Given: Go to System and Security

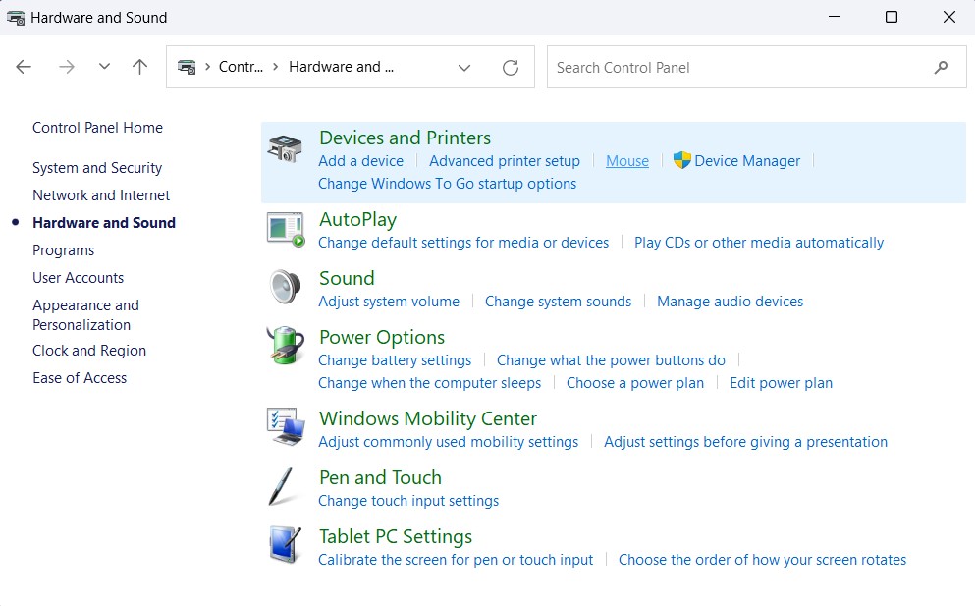Looking at the screenshot, I should (97, 168).
